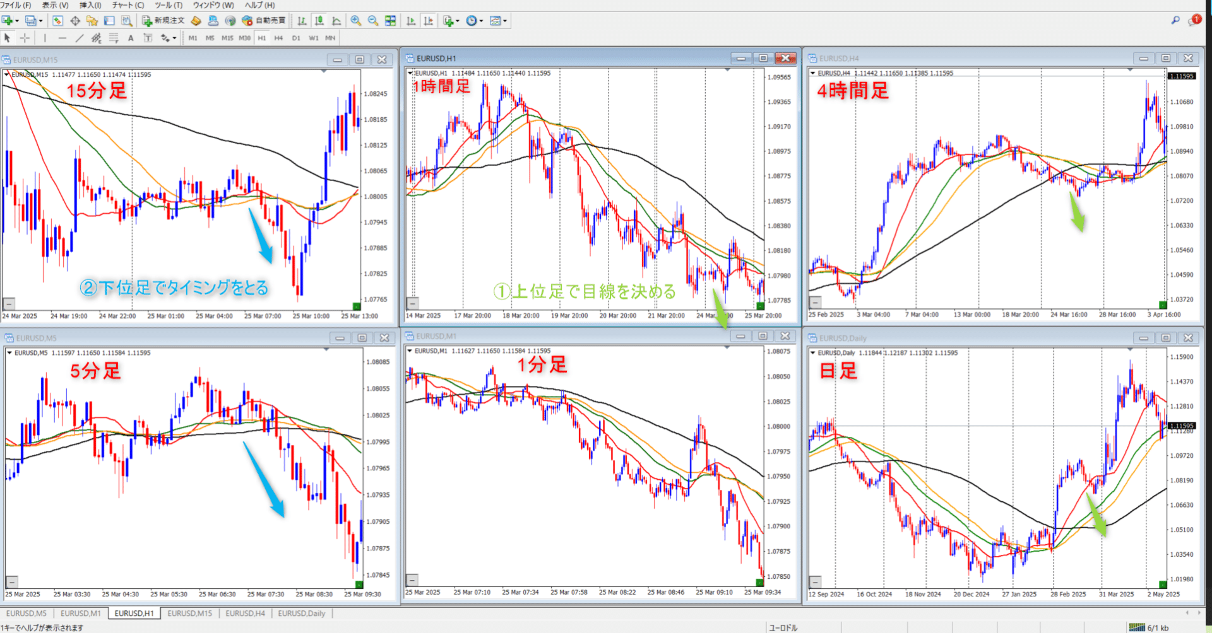Open the 挿入 (I) menu
This screenshot has width=1212, height=633.
(90, 5)
